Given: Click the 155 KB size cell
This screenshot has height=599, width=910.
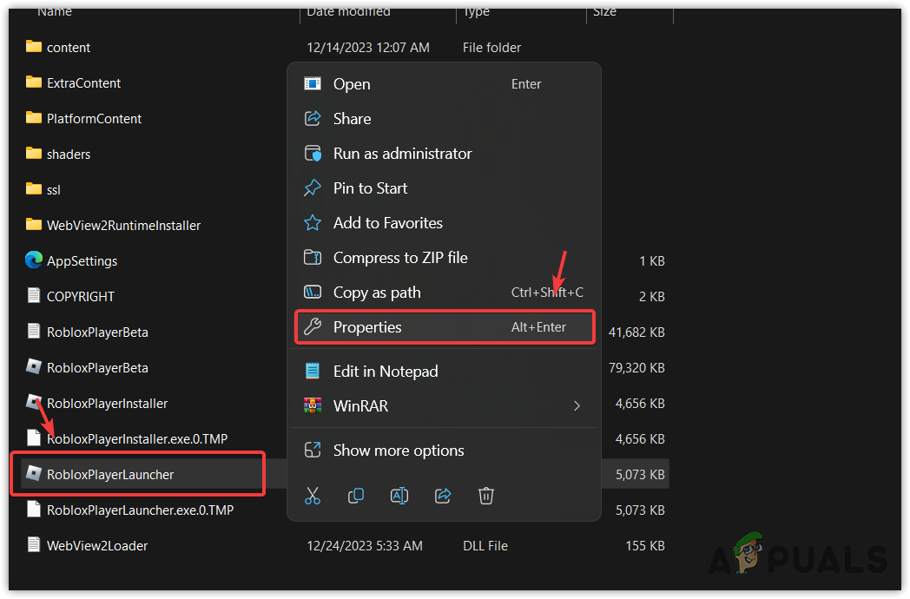Looking at the screenshot, I should [x=645, y=546].
